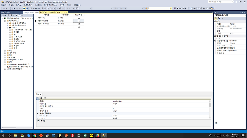Screen dimensions: 247x138
Task: Toggle Allow Nulls checkbox for memberName row
Action: point(79,21)
